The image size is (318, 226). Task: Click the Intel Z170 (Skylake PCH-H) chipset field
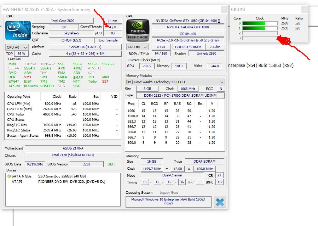click(73, 155)
